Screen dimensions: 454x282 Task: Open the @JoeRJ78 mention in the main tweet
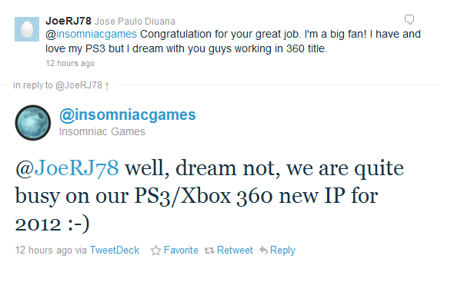click(67, 168)
